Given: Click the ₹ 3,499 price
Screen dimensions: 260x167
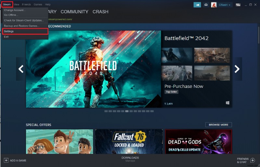Looking at the screenshot, I should tap(168, 104).
